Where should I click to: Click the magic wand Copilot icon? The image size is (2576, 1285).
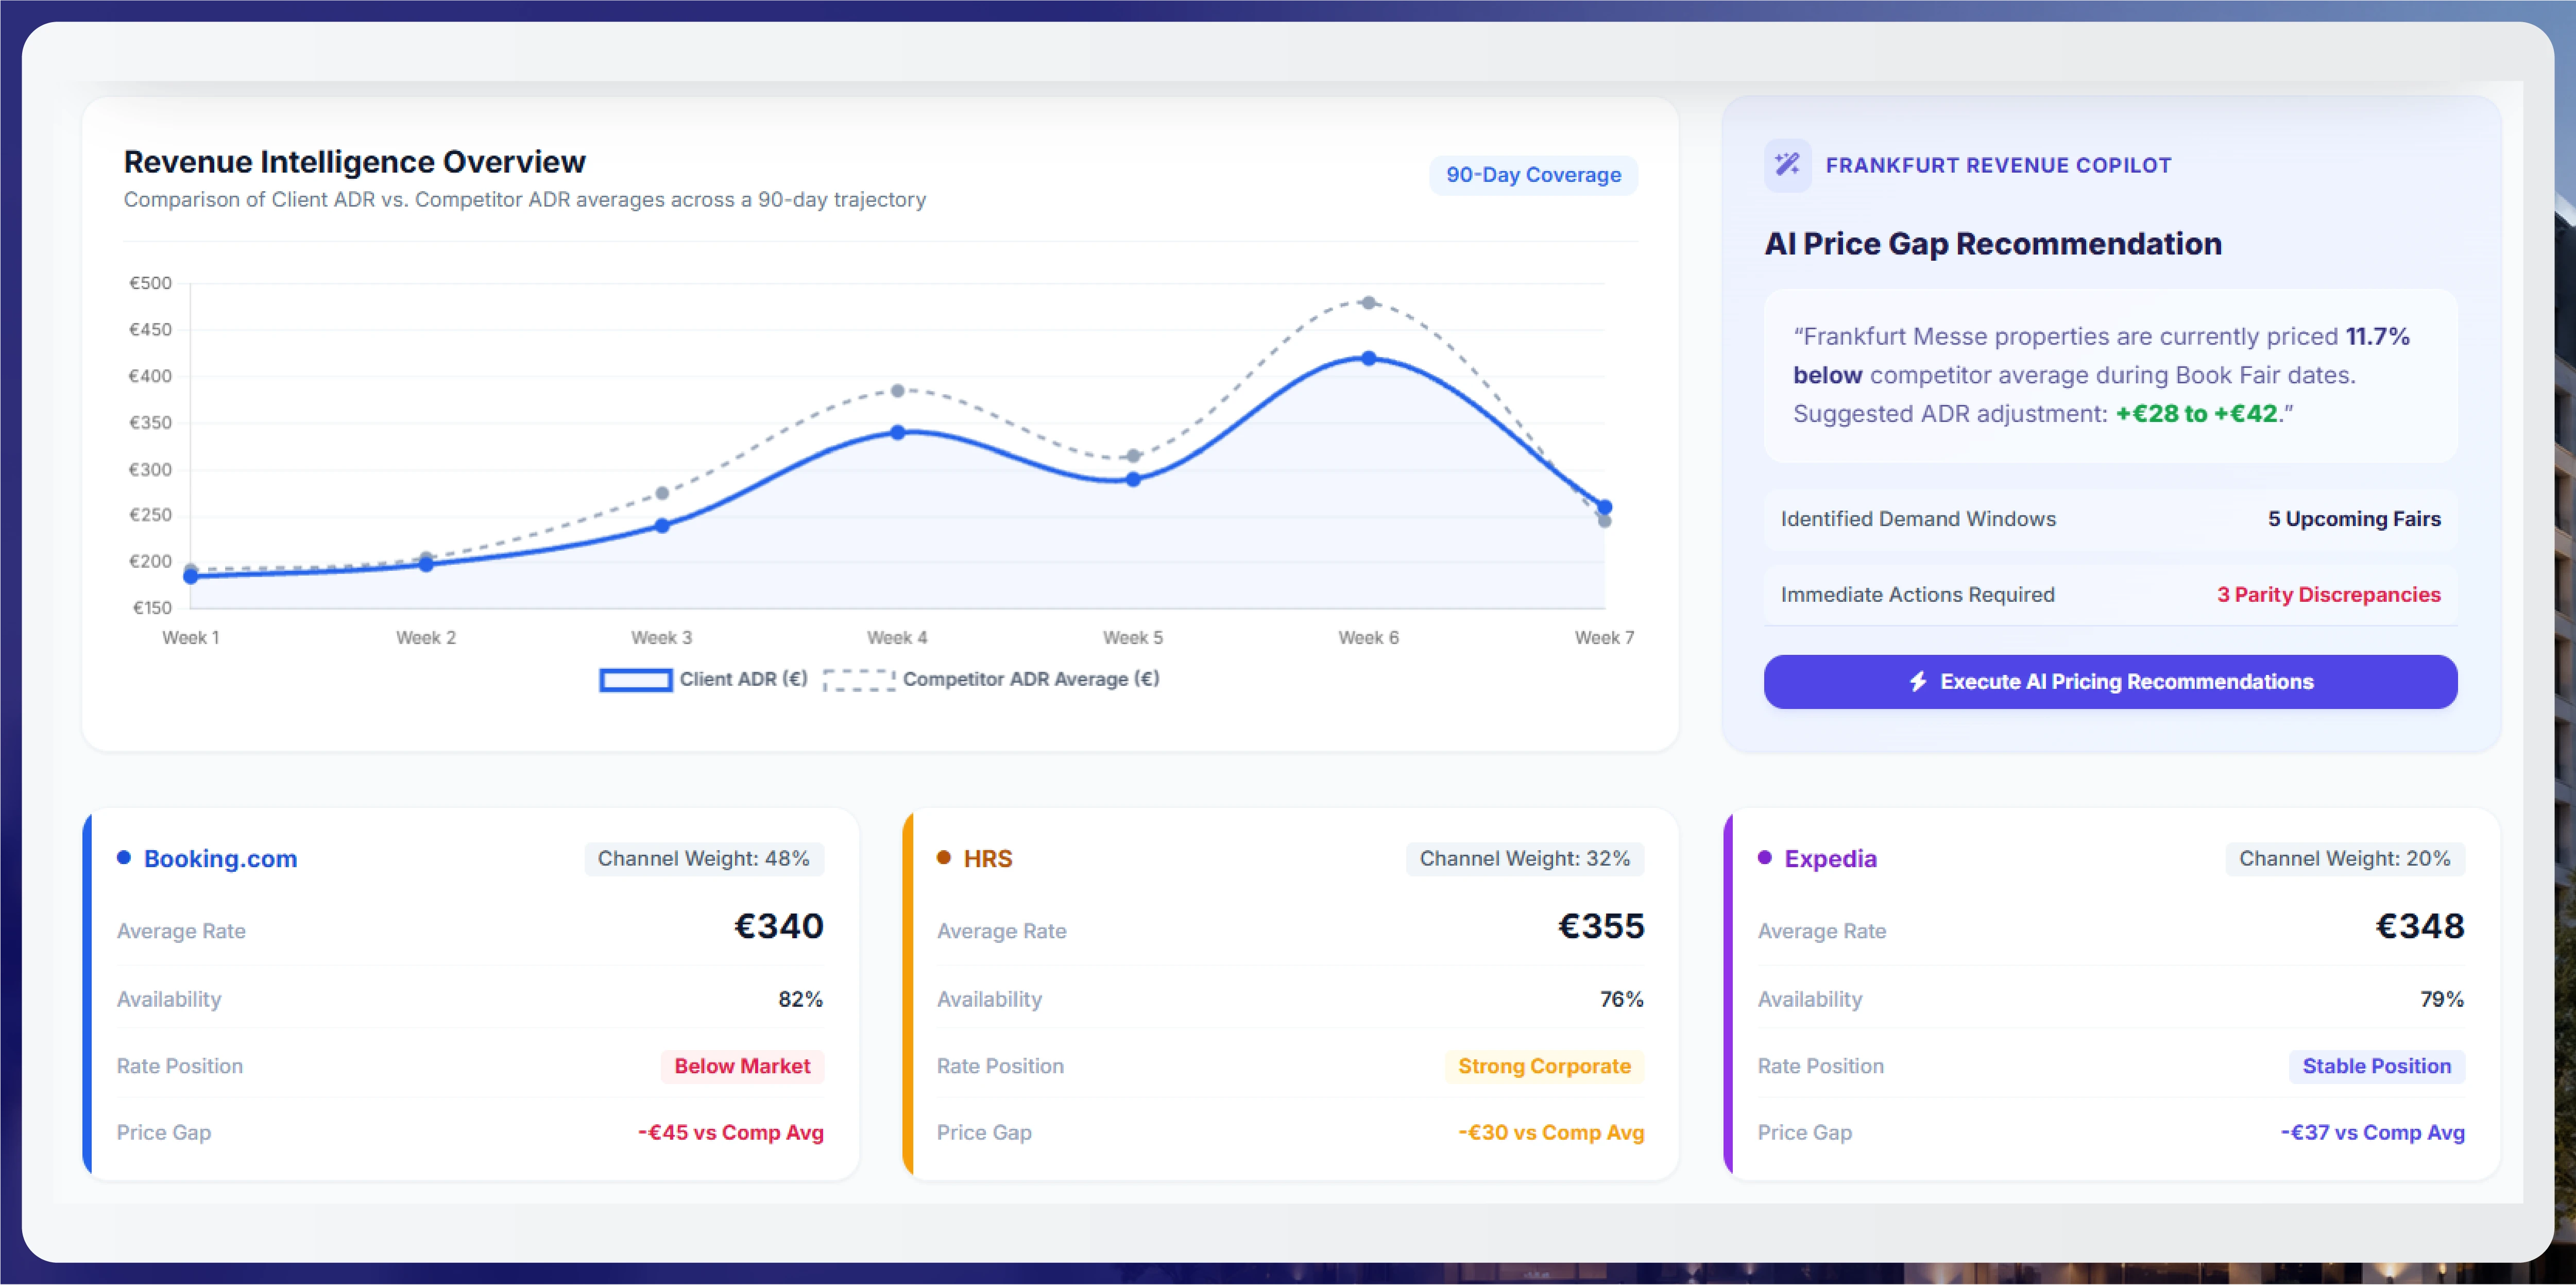[x=1787, y=165]
